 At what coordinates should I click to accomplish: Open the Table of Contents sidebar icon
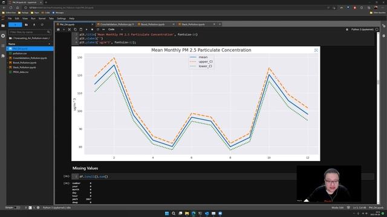coord(3,46)
